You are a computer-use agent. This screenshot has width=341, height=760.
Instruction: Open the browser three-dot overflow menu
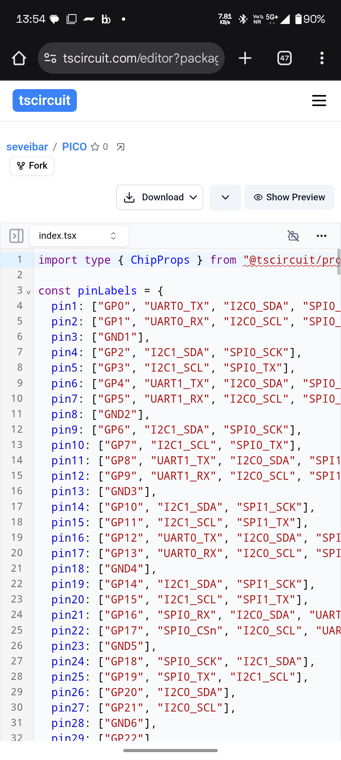[322, 58]
